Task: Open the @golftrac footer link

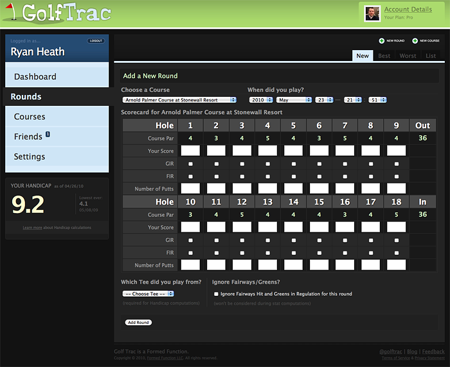Action: [391, 352]
